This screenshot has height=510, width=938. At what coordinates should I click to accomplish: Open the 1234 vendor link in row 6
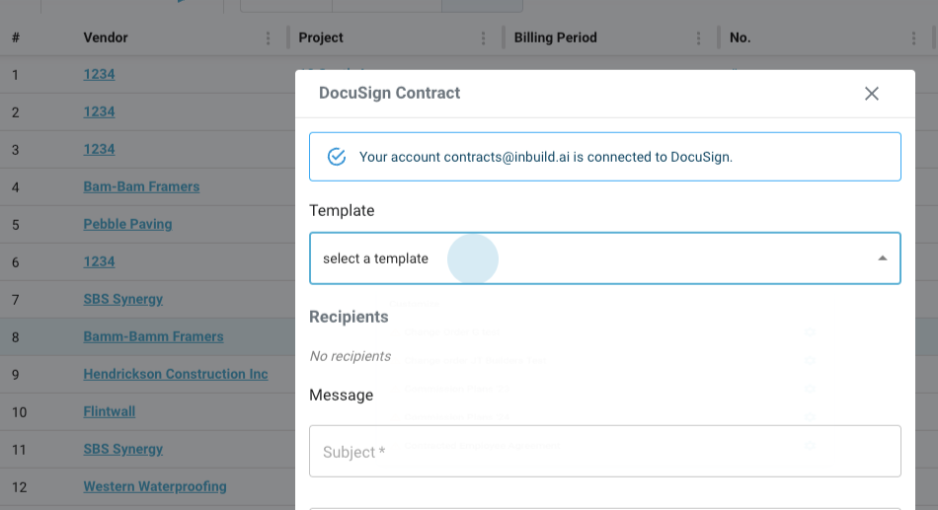(x=99, y=261)
